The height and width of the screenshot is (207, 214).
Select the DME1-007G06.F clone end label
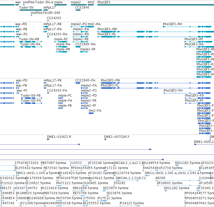117,137
